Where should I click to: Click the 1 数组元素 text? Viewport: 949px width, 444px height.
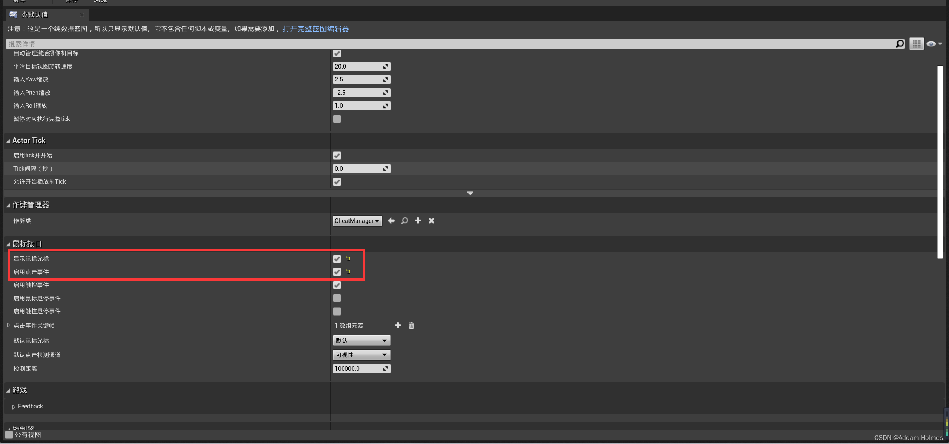(349, 326)
